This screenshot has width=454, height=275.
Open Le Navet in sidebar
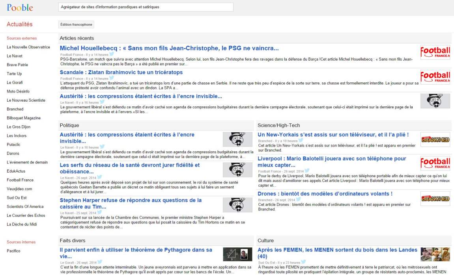pos(15,56)
